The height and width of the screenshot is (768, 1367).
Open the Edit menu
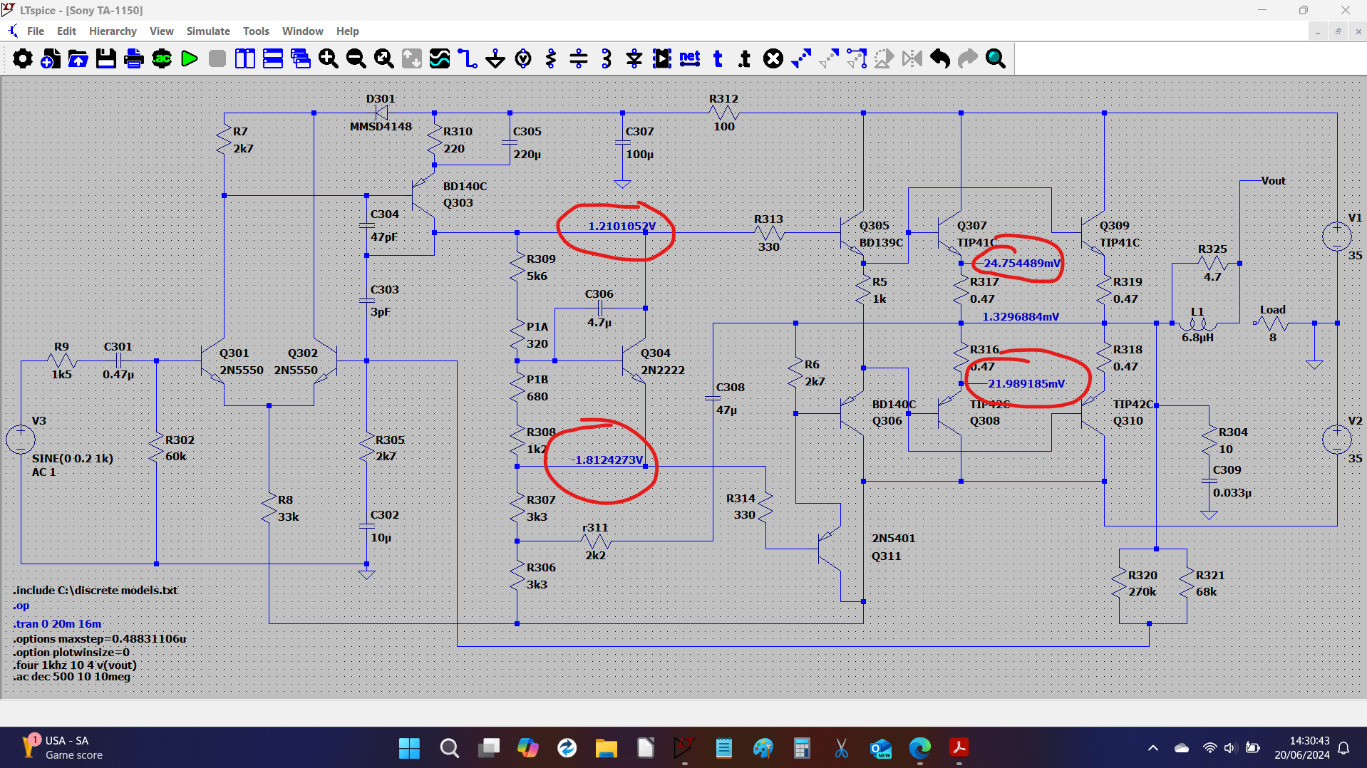(66, 31)
